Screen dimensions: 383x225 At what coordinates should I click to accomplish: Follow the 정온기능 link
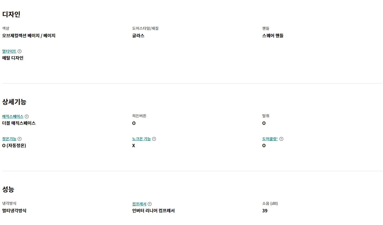click(9, 139)
